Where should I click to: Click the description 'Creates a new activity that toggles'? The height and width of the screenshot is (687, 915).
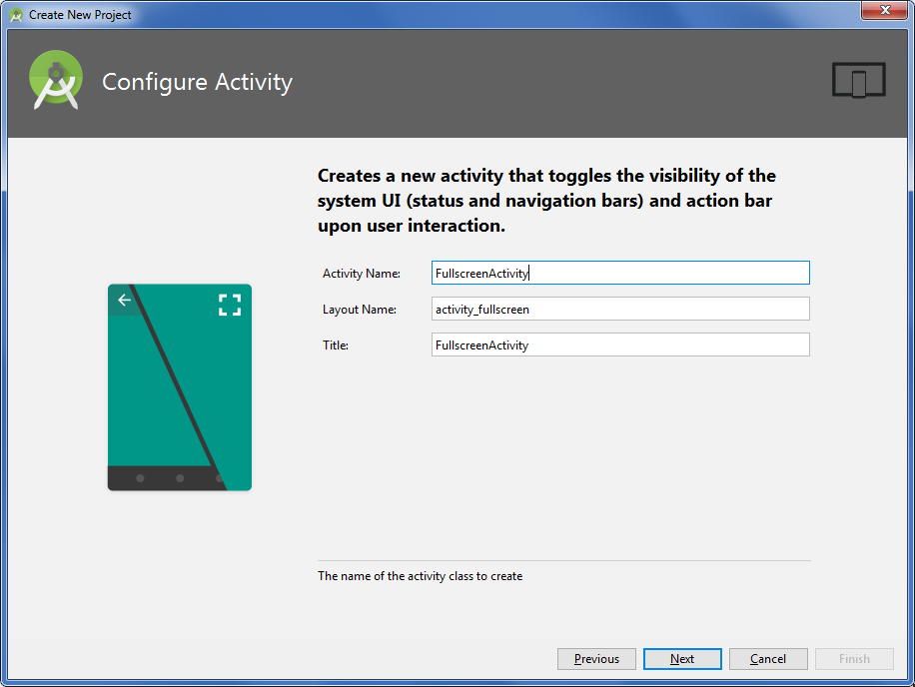click(546, 201)
